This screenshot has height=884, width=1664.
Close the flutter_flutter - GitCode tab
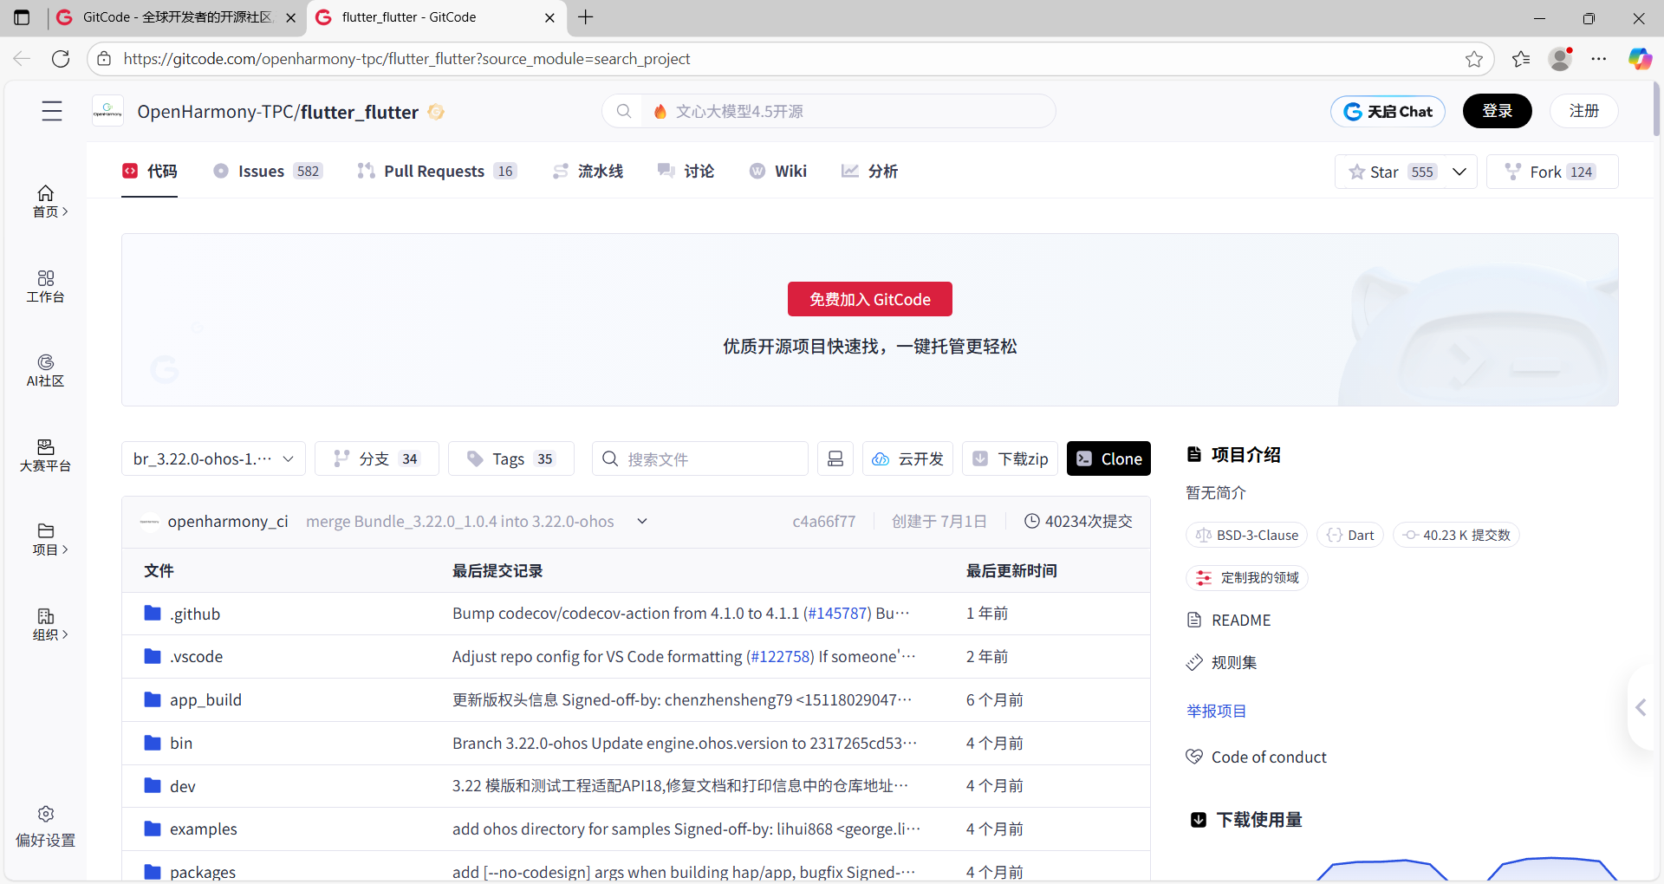(549, 17)
